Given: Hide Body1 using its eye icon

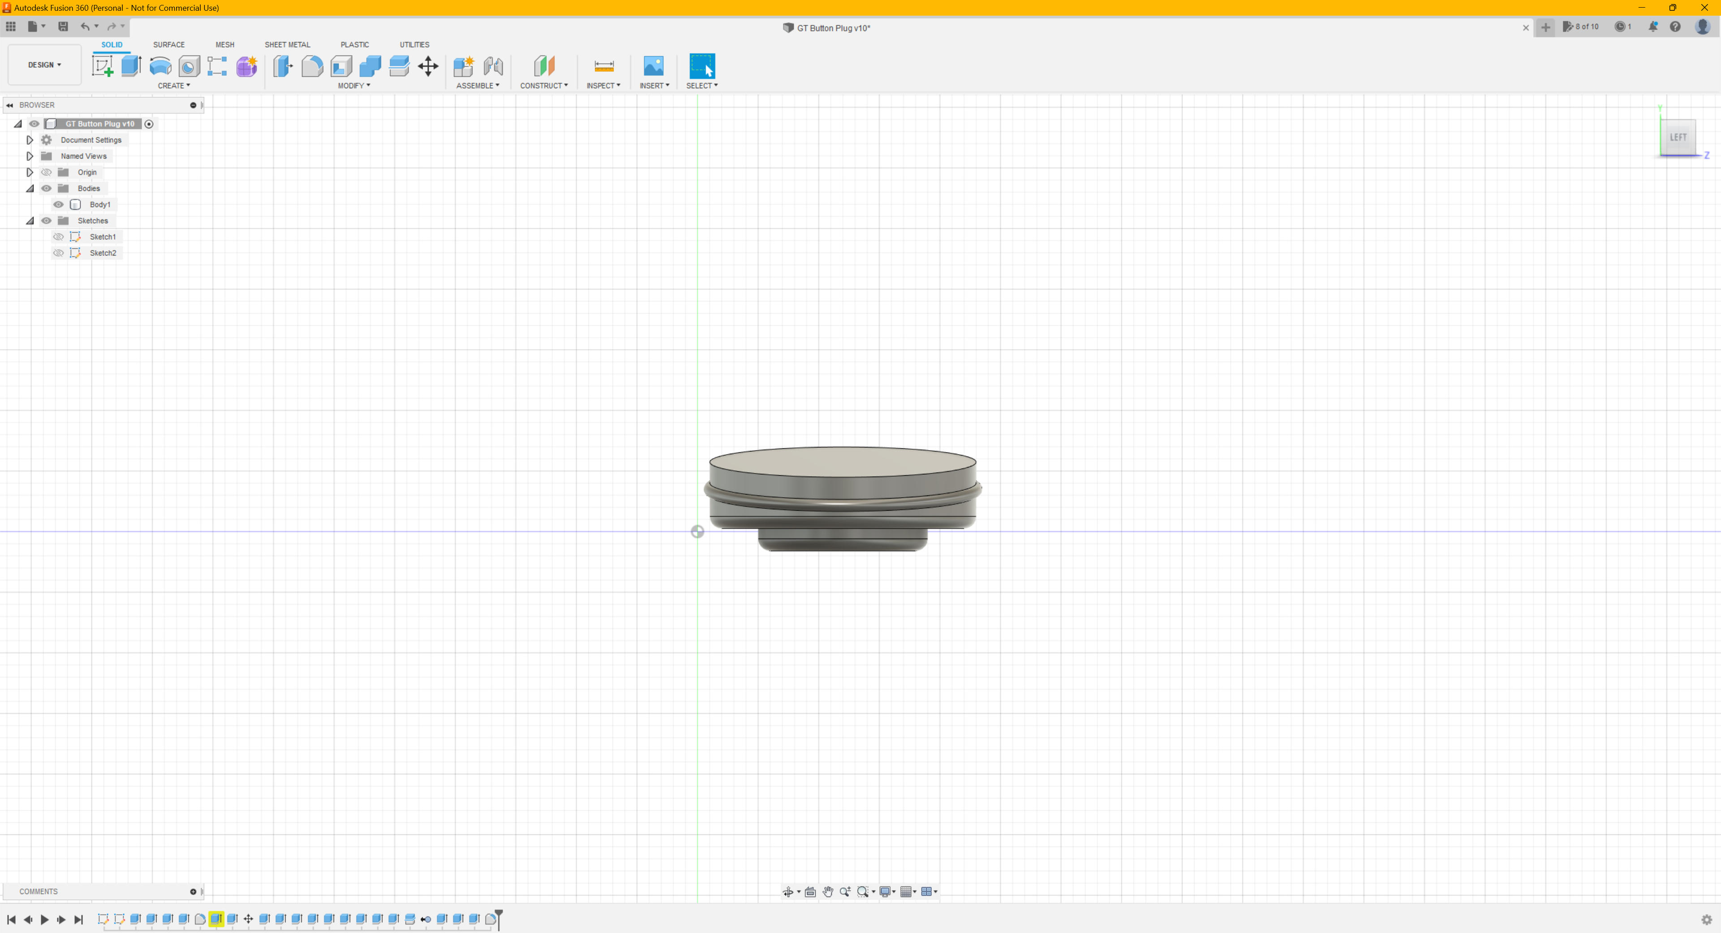Looking at the screenshot, I should click(x=59, y=204).
